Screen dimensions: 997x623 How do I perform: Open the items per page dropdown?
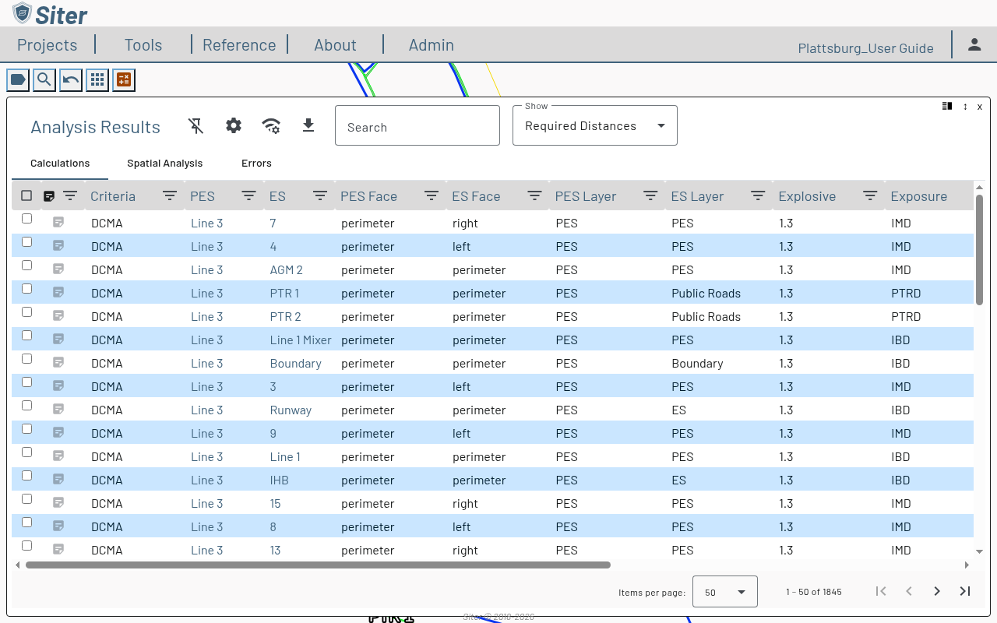[x=724, y=592]
